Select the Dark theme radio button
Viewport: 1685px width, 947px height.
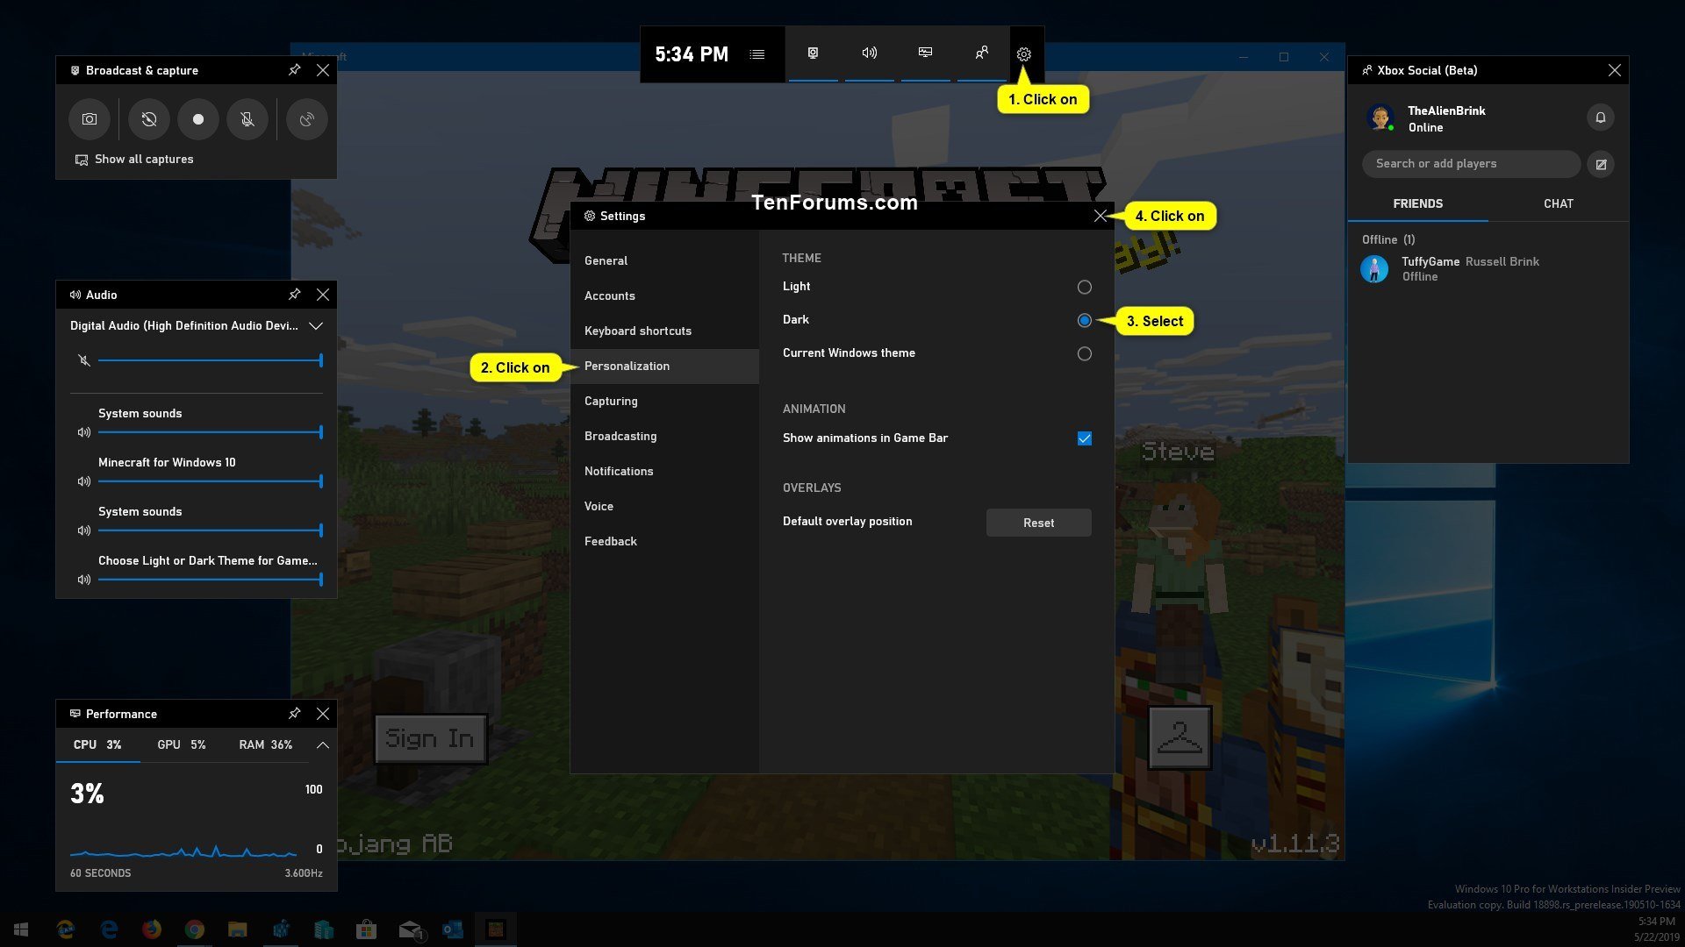point(1083,319)
